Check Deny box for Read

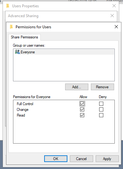(101, 115)
